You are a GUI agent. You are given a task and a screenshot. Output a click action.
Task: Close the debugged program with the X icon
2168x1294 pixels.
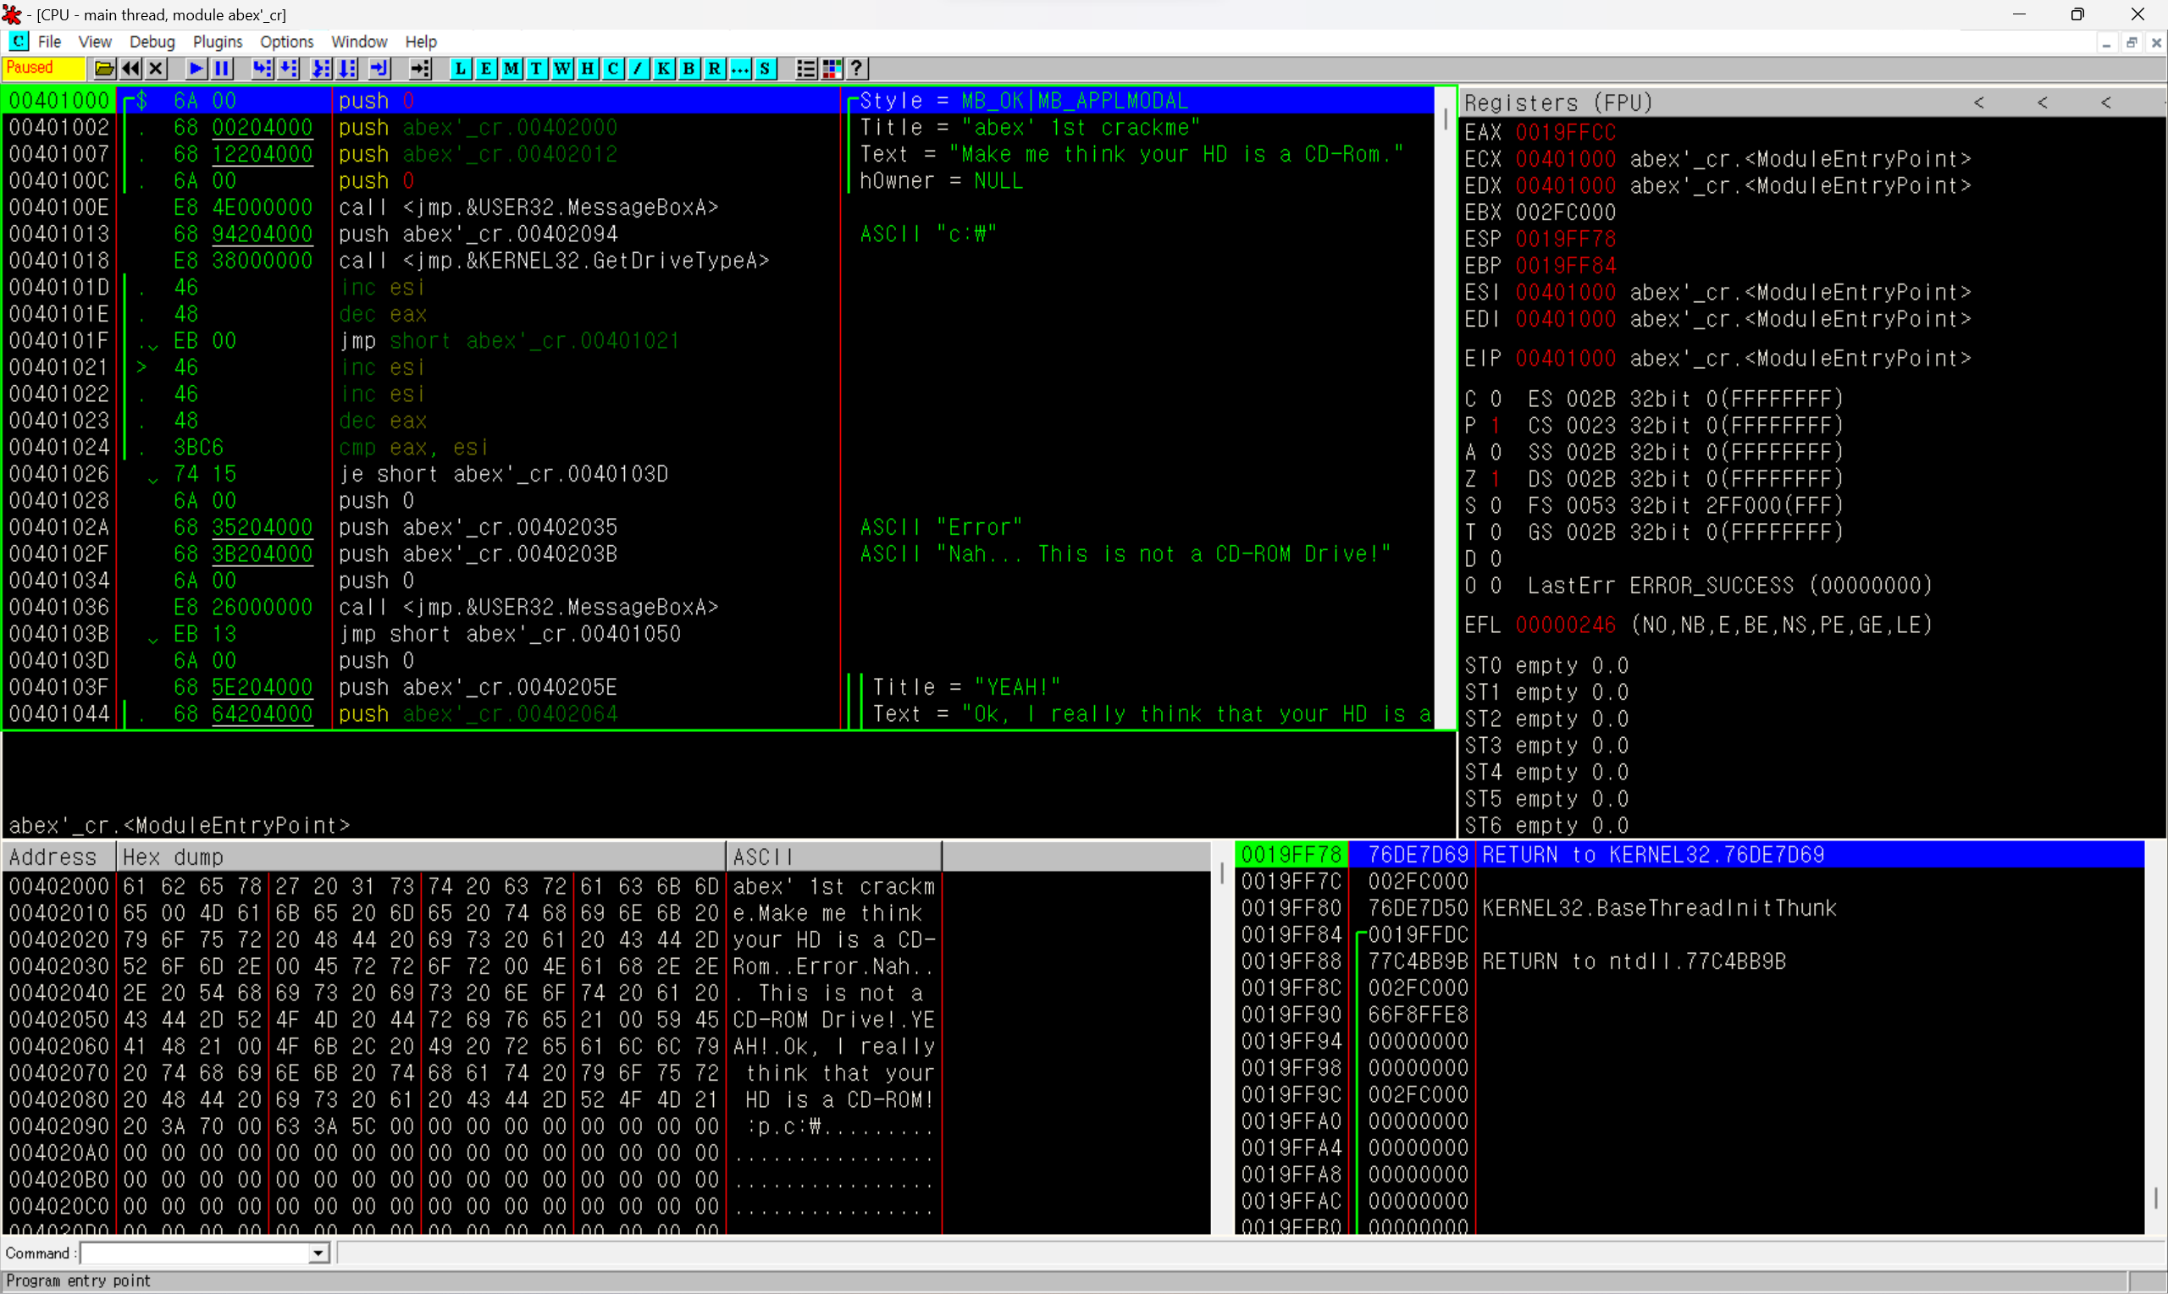156,69
